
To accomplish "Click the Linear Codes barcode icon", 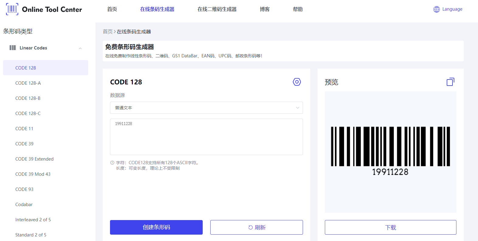I will coord(13,48).
